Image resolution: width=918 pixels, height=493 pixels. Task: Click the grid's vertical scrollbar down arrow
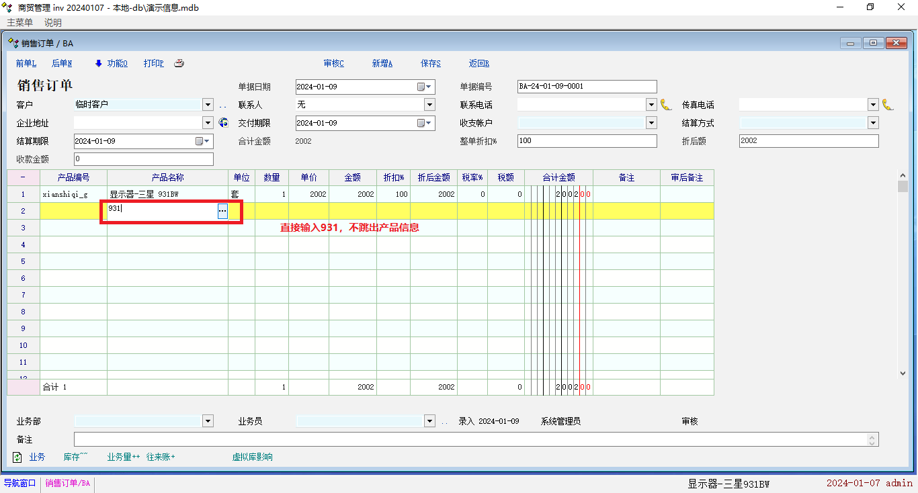pos(903,373)
